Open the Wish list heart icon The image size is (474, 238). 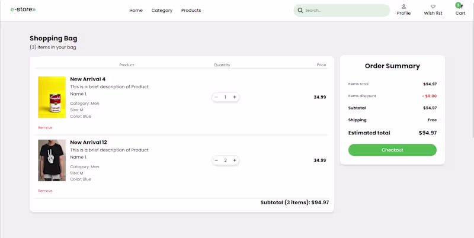(x=433, y=7)
